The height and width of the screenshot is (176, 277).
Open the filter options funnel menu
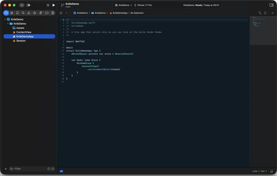[12, 169]
